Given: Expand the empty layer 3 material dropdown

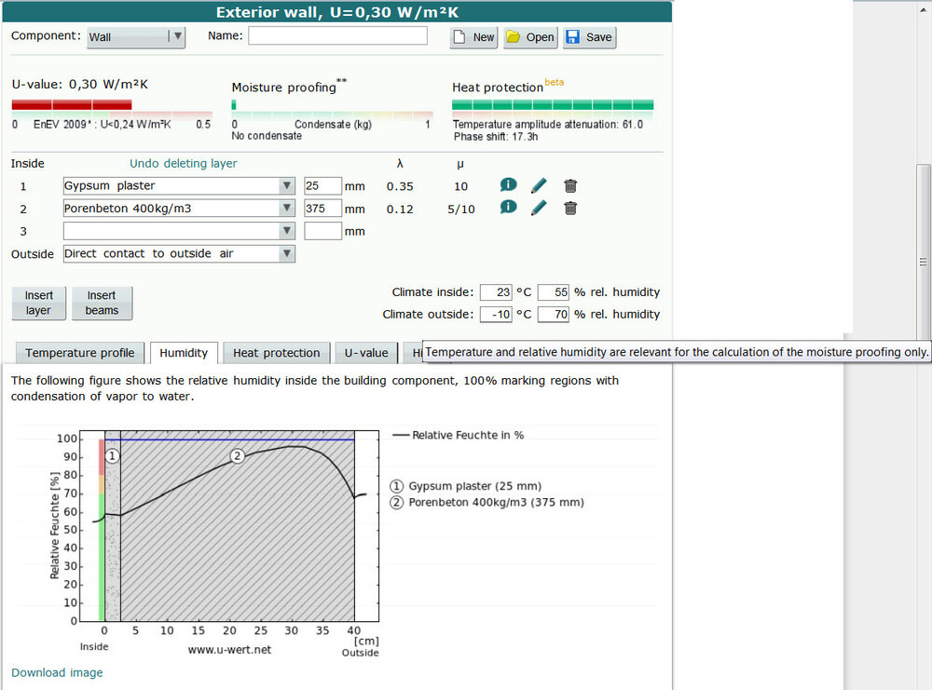Looking at the screenshot, I should click(286, 230).
